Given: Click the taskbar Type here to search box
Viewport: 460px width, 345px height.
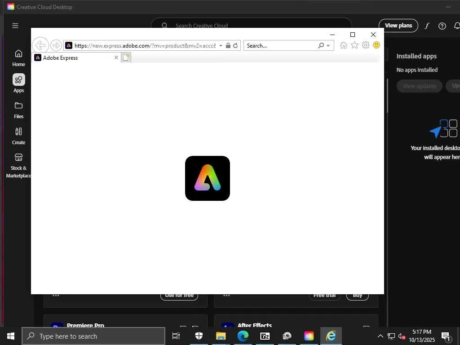Looking at the screenshot, I should 93,336.
